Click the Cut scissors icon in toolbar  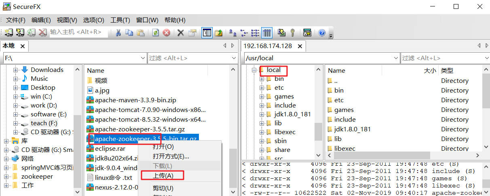(x=118, y=33)
